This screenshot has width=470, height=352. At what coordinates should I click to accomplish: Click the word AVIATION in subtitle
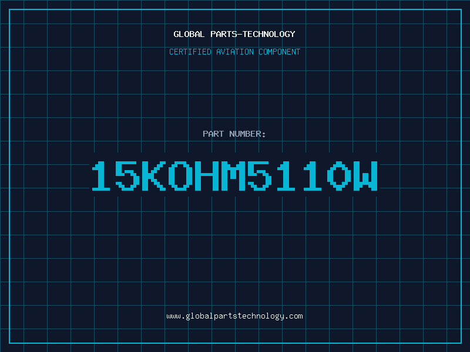pos(235,52)
